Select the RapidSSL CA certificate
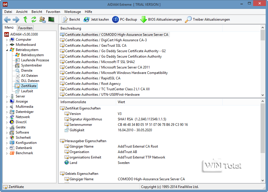 coord(90,78)
